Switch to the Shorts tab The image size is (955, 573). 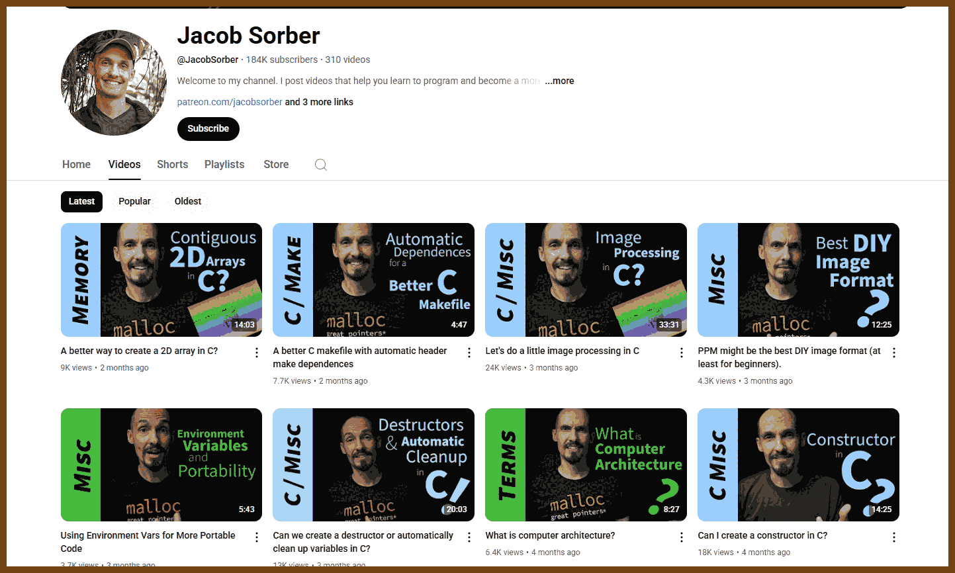[x=172, y=164]
